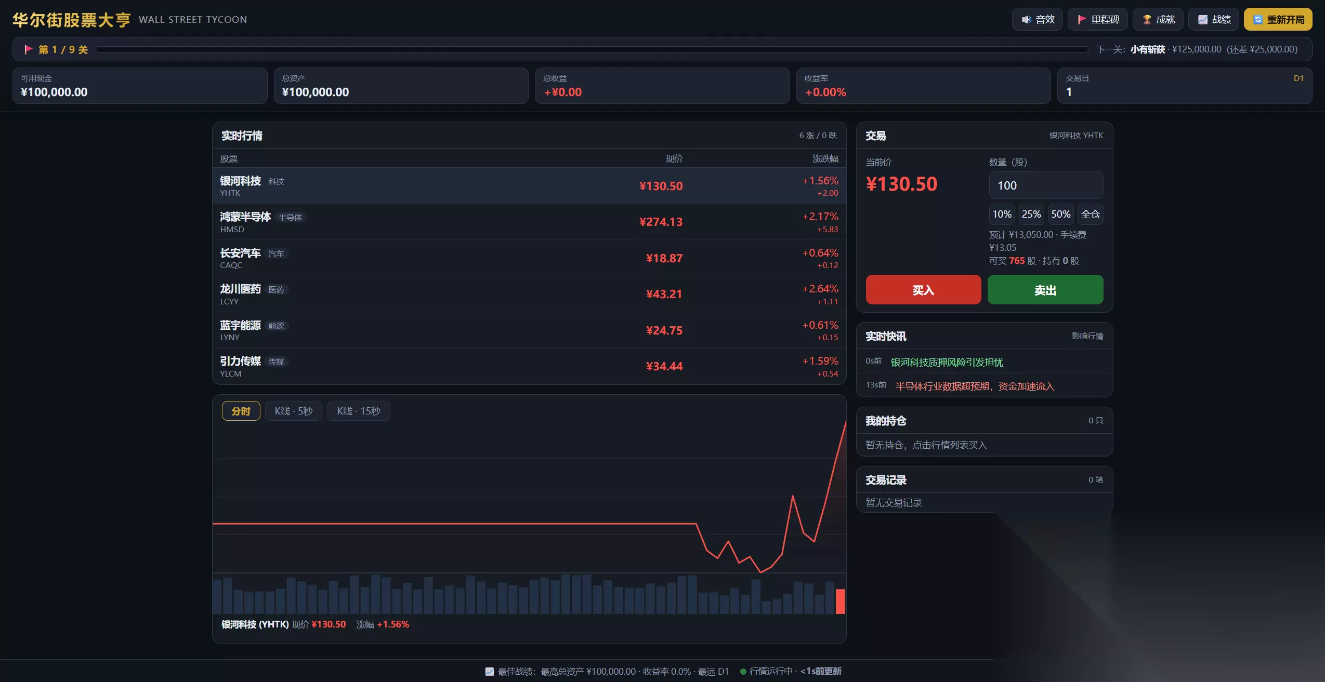Image resolution: width=1325 pixels, height=682 pixels.
Task: Click the green 卖出 sell button
Action: tap(1045, 290)
